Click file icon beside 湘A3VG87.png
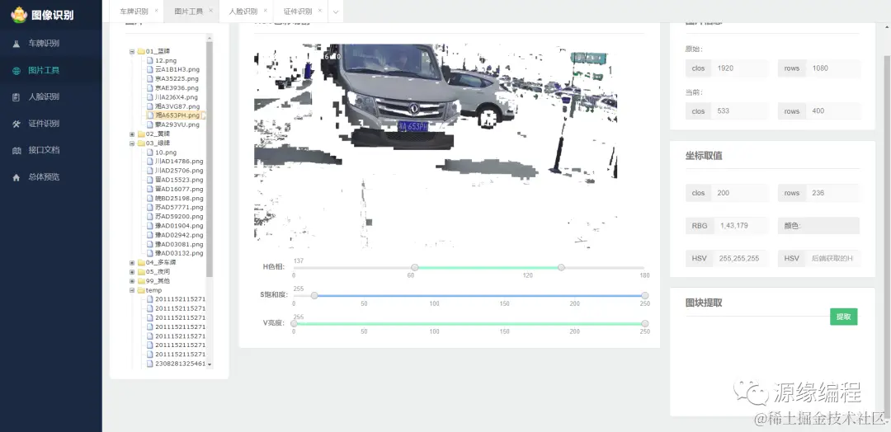The height and width of the screenshot is (432, 891). [150, 106]
